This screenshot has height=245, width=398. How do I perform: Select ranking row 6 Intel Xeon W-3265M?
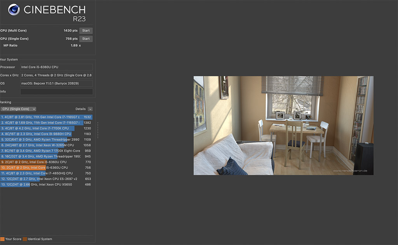[x=46, y=145]
